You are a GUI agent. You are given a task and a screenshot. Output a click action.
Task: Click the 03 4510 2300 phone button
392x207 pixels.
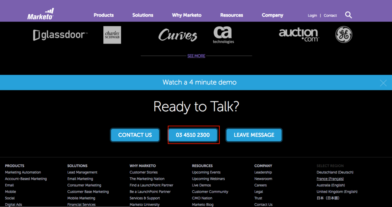[x=193, y=135]
